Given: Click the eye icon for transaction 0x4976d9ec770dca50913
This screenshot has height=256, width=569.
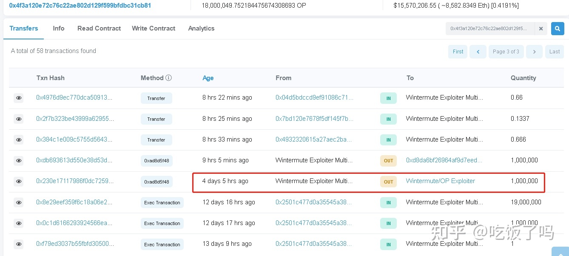Looking at the screenshot, I should 19,98.
